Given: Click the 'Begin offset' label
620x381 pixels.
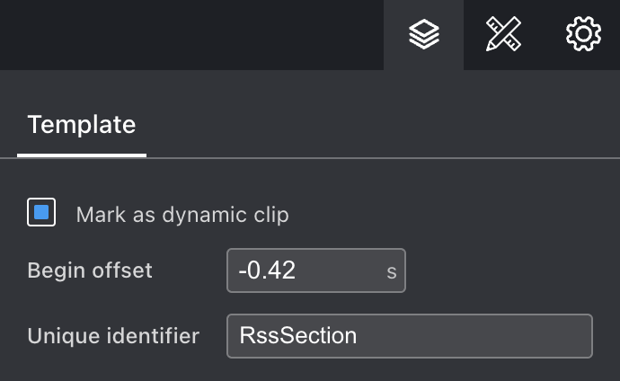Looking at the screenshot, I should (90, 270).
